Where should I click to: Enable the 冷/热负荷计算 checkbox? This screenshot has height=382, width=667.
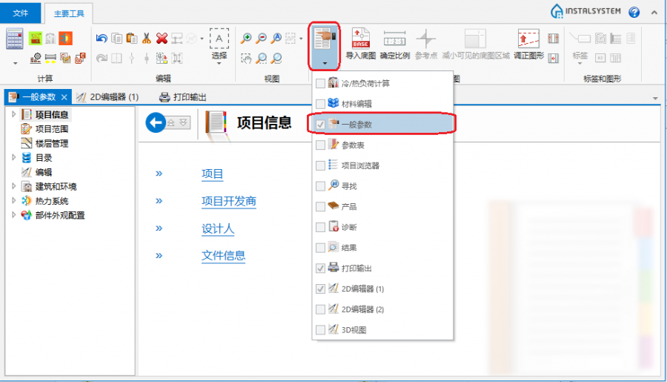(320, 83)
